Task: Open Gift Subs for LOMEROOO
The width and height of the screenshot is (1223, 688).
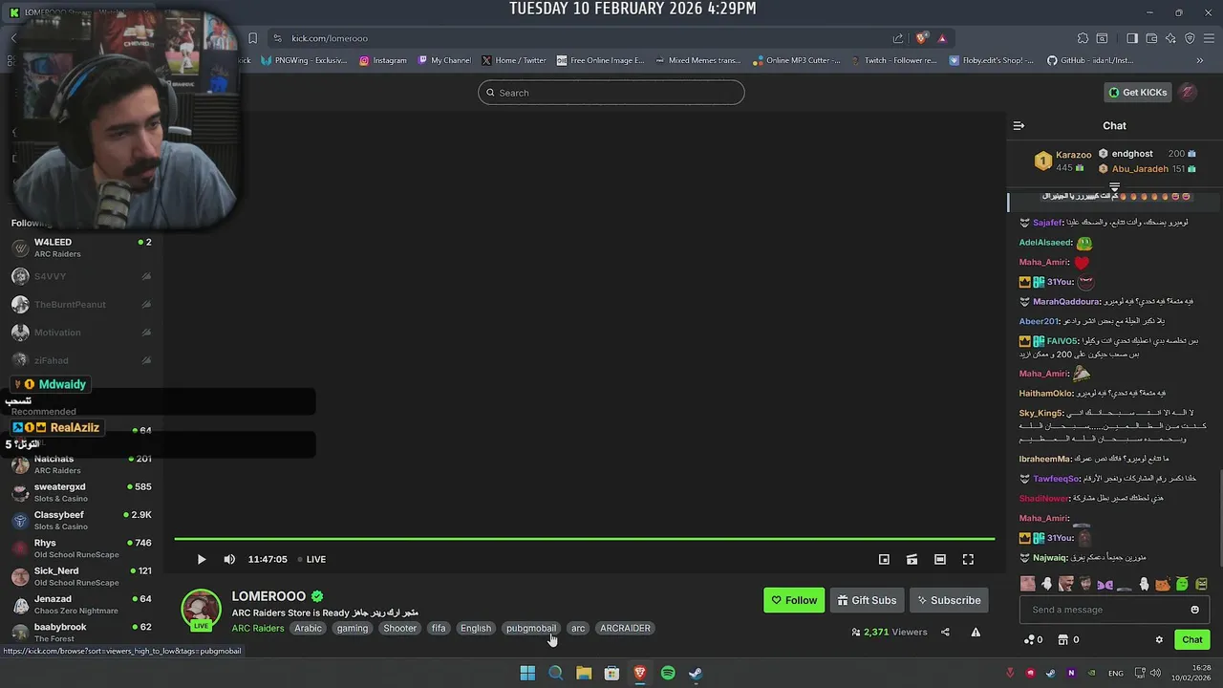Action: point(867,600)
